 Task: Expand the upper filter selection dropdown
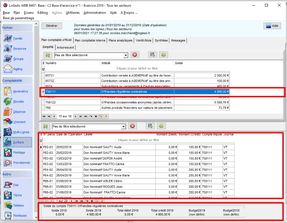126,55
